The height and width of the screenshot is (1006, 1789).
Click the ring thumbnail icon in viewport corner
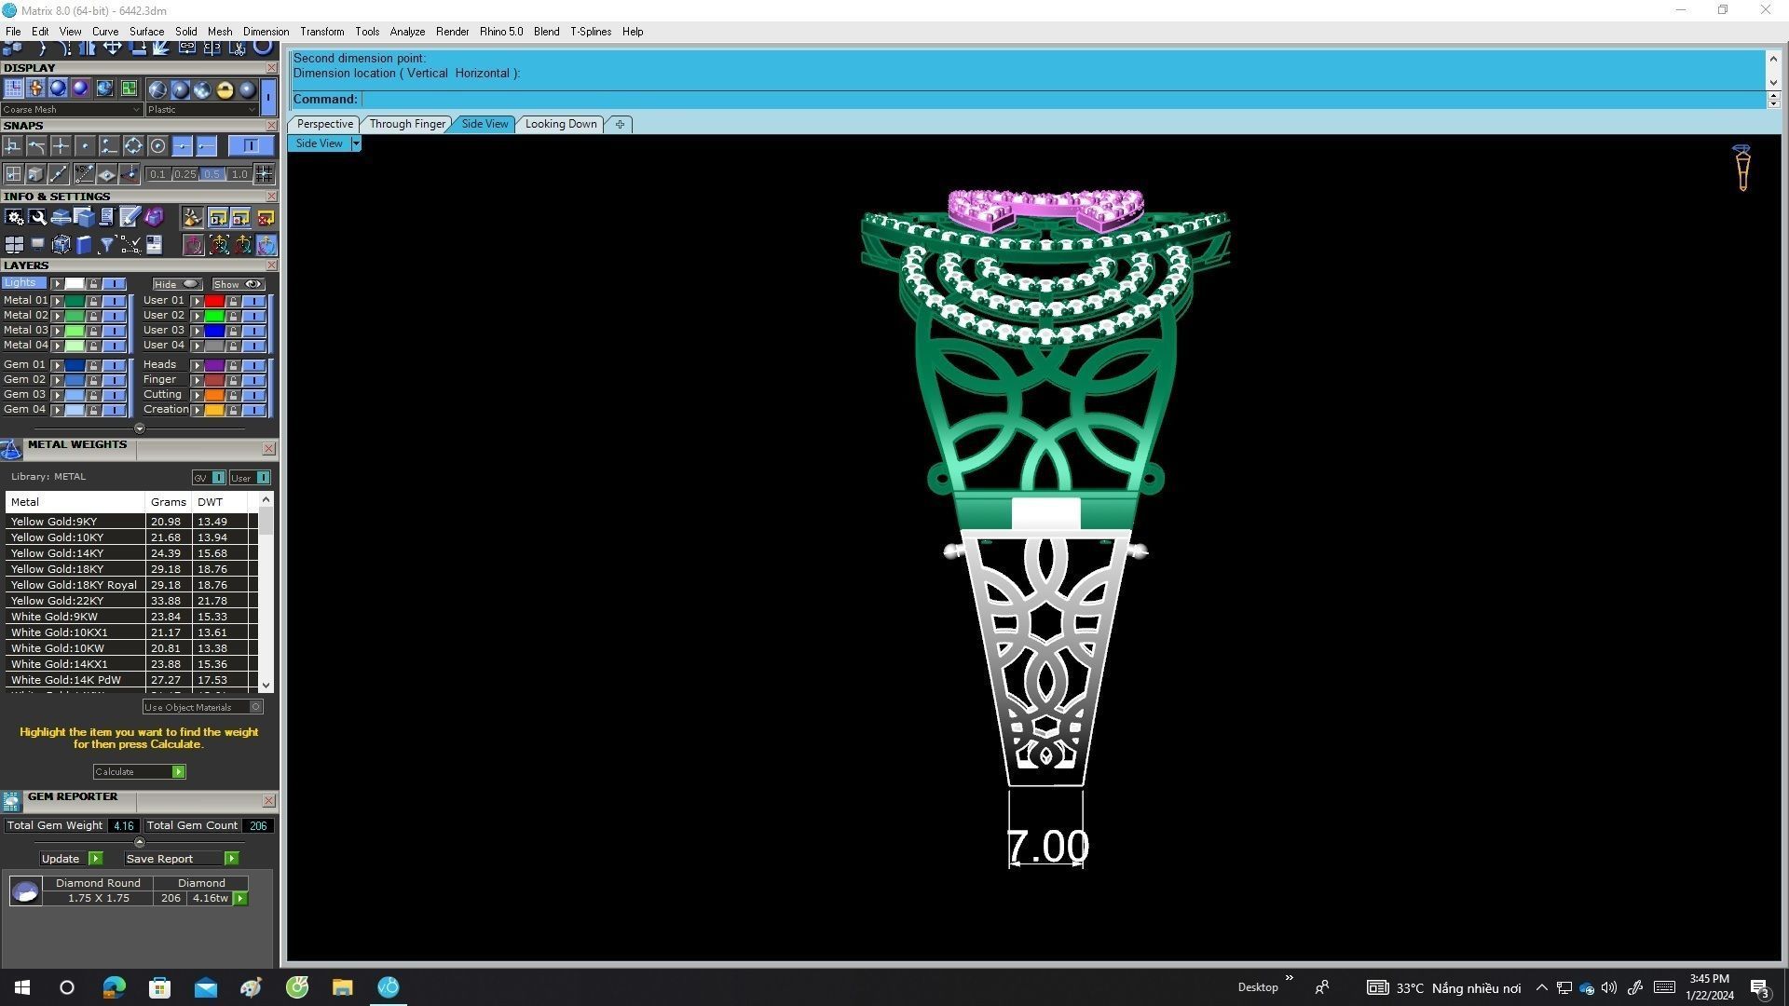1741,168
